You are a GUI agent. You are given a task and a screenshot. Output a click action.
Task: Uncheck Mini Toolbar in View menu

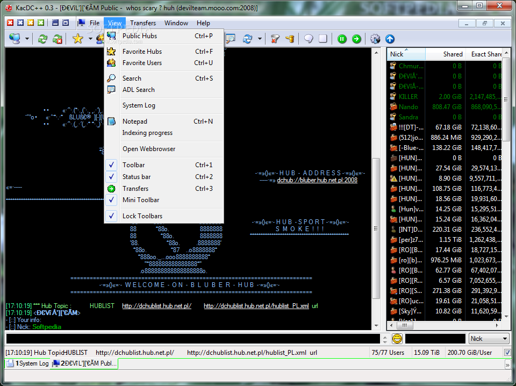tap(164, 200)
